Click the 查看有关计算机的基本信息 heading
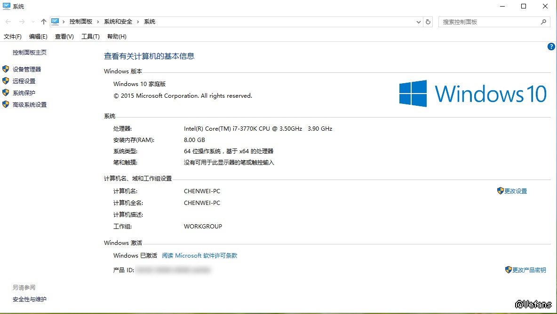This screenshot has width=557, height=314. pyautogui.click(x=149, y=56)
